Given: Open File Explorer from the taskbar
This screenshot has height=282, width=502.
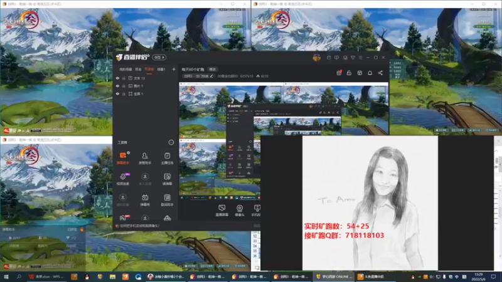Looking at the screenshot, I should (112, 277).
